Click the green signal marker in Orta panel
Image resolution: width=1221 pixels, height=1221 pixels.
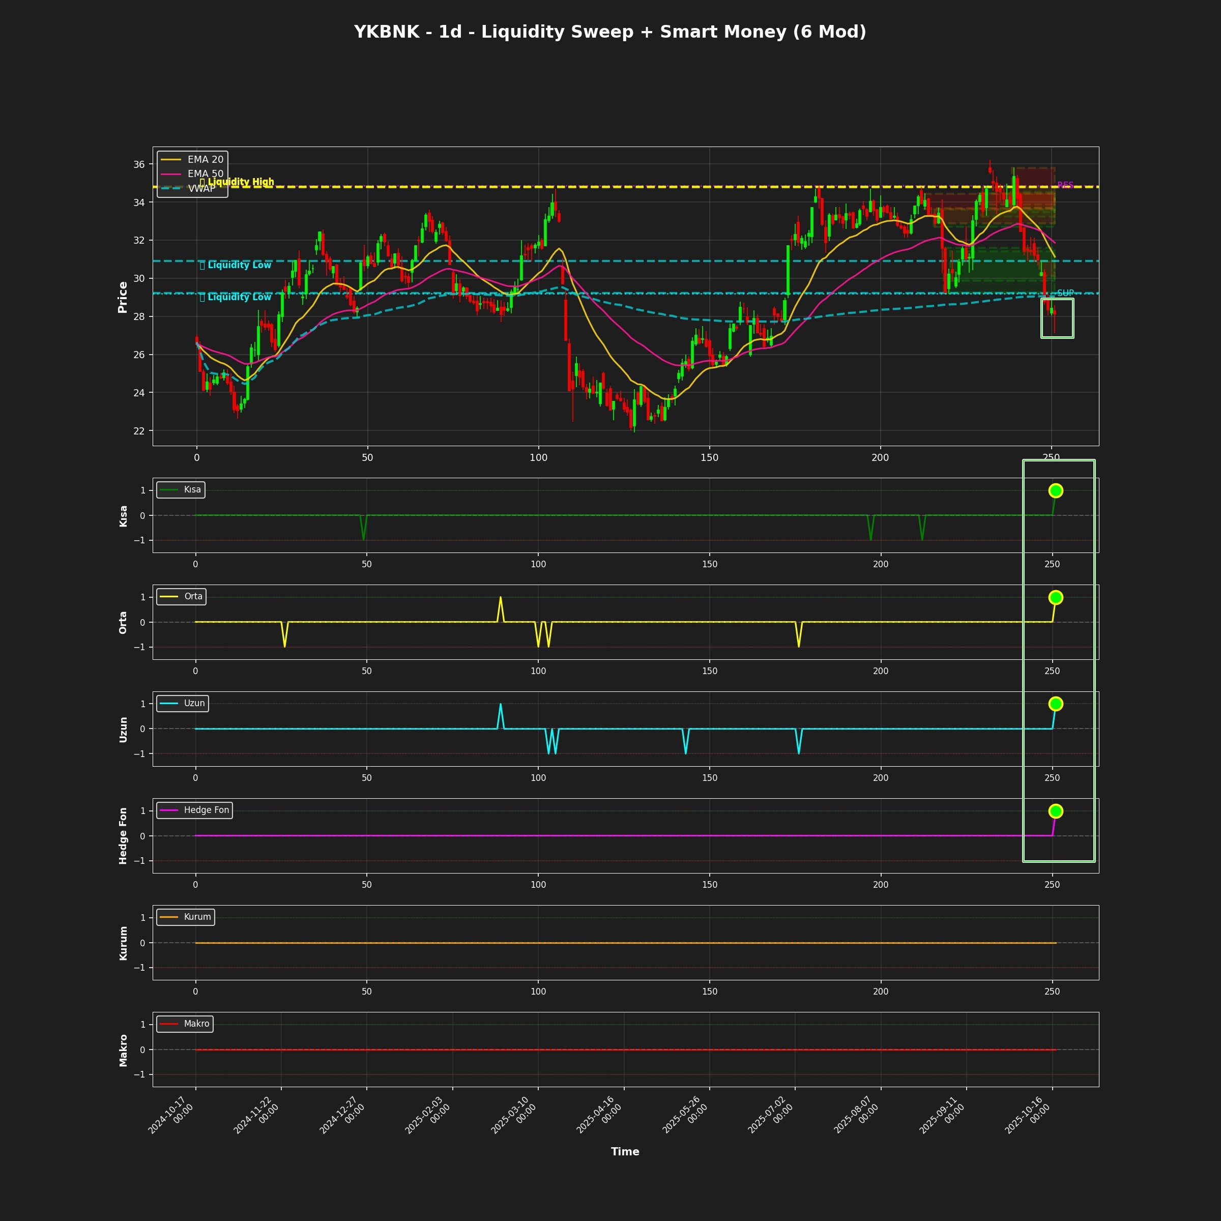[1056, 597]
